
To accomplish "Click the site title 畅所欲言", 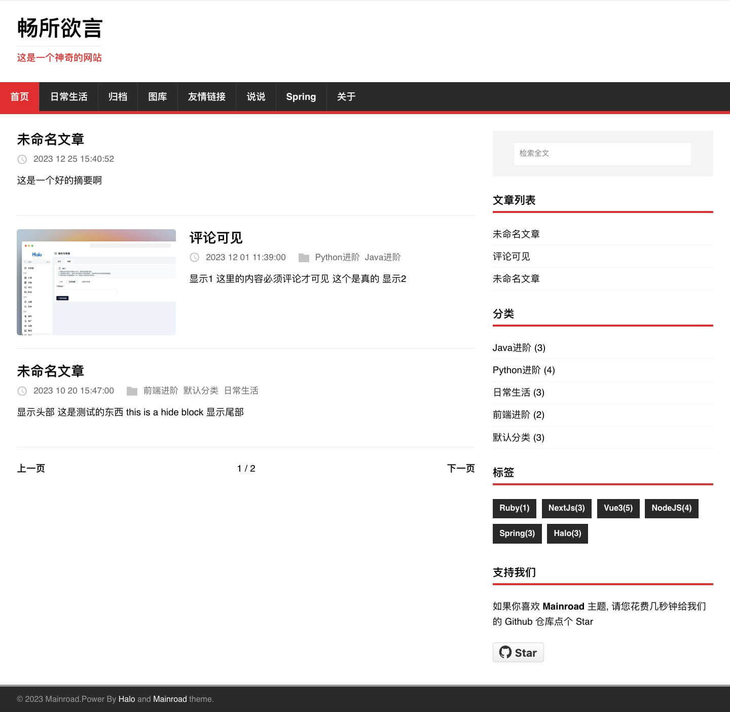I will tap(60, 28).
